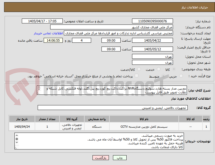Click the resize grip of buyer notes box

[x=16, y=148]
